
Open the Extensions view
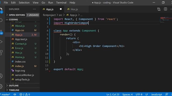1,53
